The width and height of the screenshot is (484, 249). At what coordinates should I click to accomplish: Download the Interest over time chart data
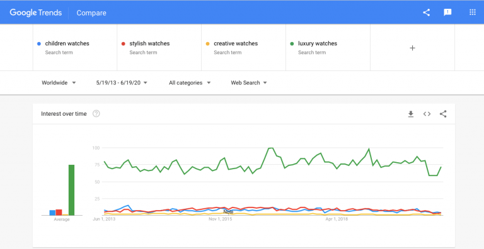tap(410, 114)
